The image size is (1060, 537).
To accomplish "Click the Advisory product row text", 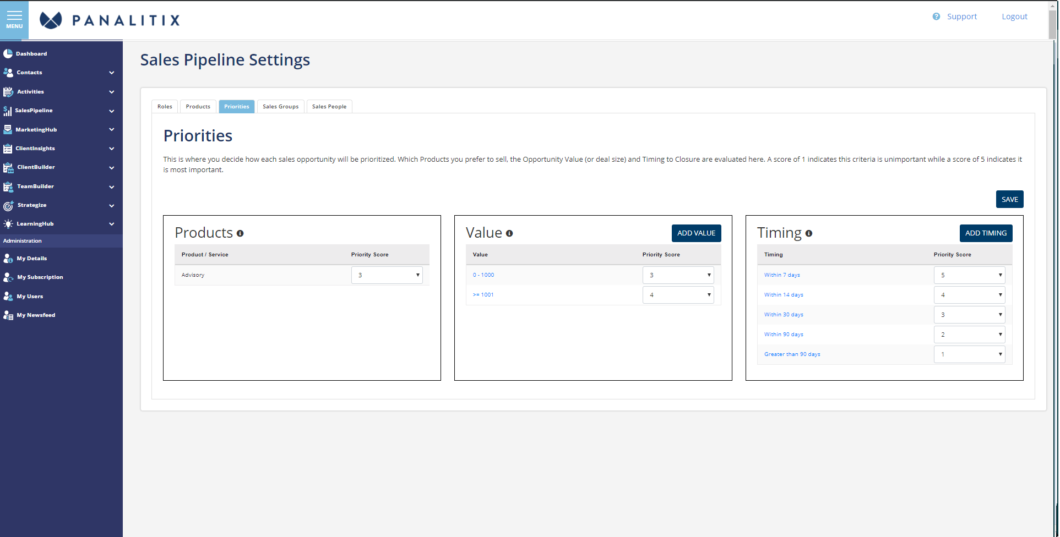I will (x=193, y=275).
